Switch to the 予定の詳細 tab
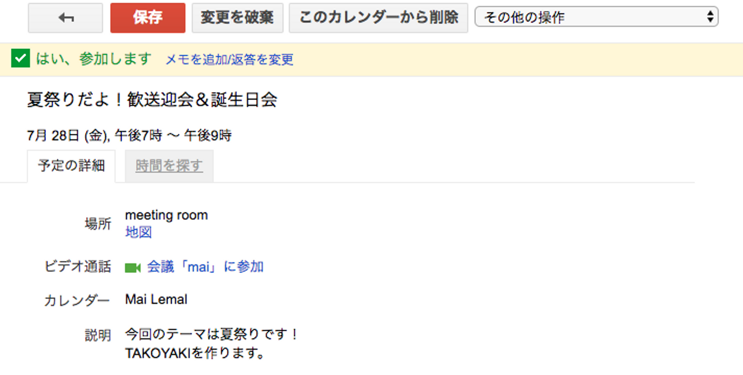 (71, 166)
